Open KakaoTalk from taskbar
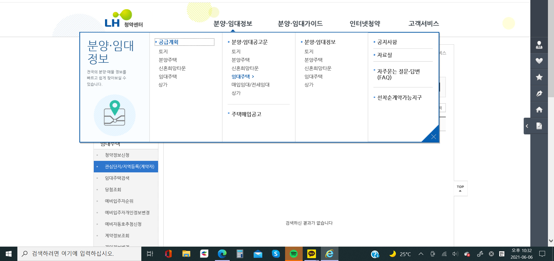The height and width of the screenshot is (261, 554). pyautogui.click(x=311, y=254)
